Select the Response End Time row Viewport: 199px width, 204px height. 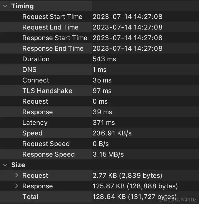click(x=99, y=48)
